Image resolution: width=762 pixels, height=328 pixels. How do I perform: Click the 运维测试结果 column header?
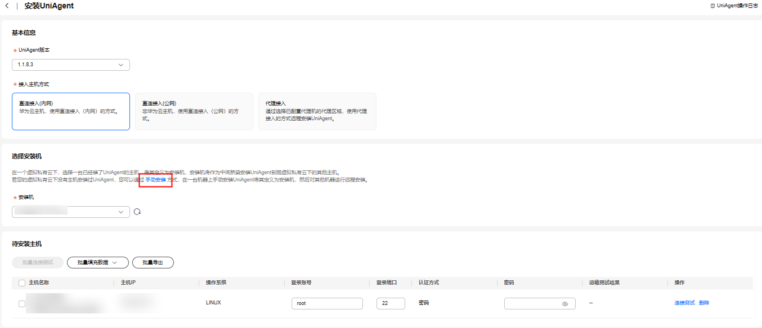pyautogui.click(x=604, y=283)
